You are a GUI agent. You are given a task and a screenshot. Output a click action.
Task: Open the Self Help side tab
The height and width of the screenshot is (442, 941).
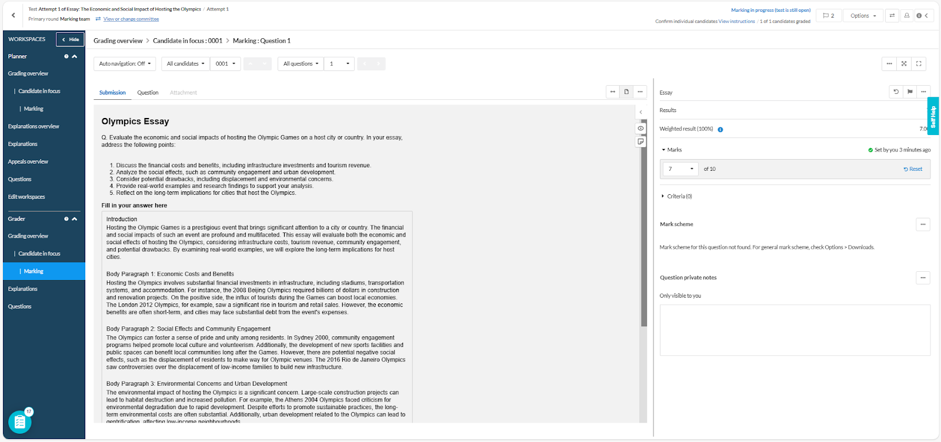pos(933,116)
